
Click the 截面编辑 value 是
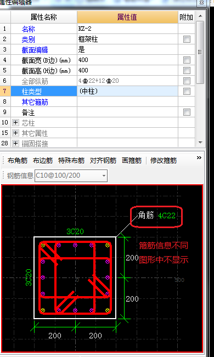pos(127,49)
